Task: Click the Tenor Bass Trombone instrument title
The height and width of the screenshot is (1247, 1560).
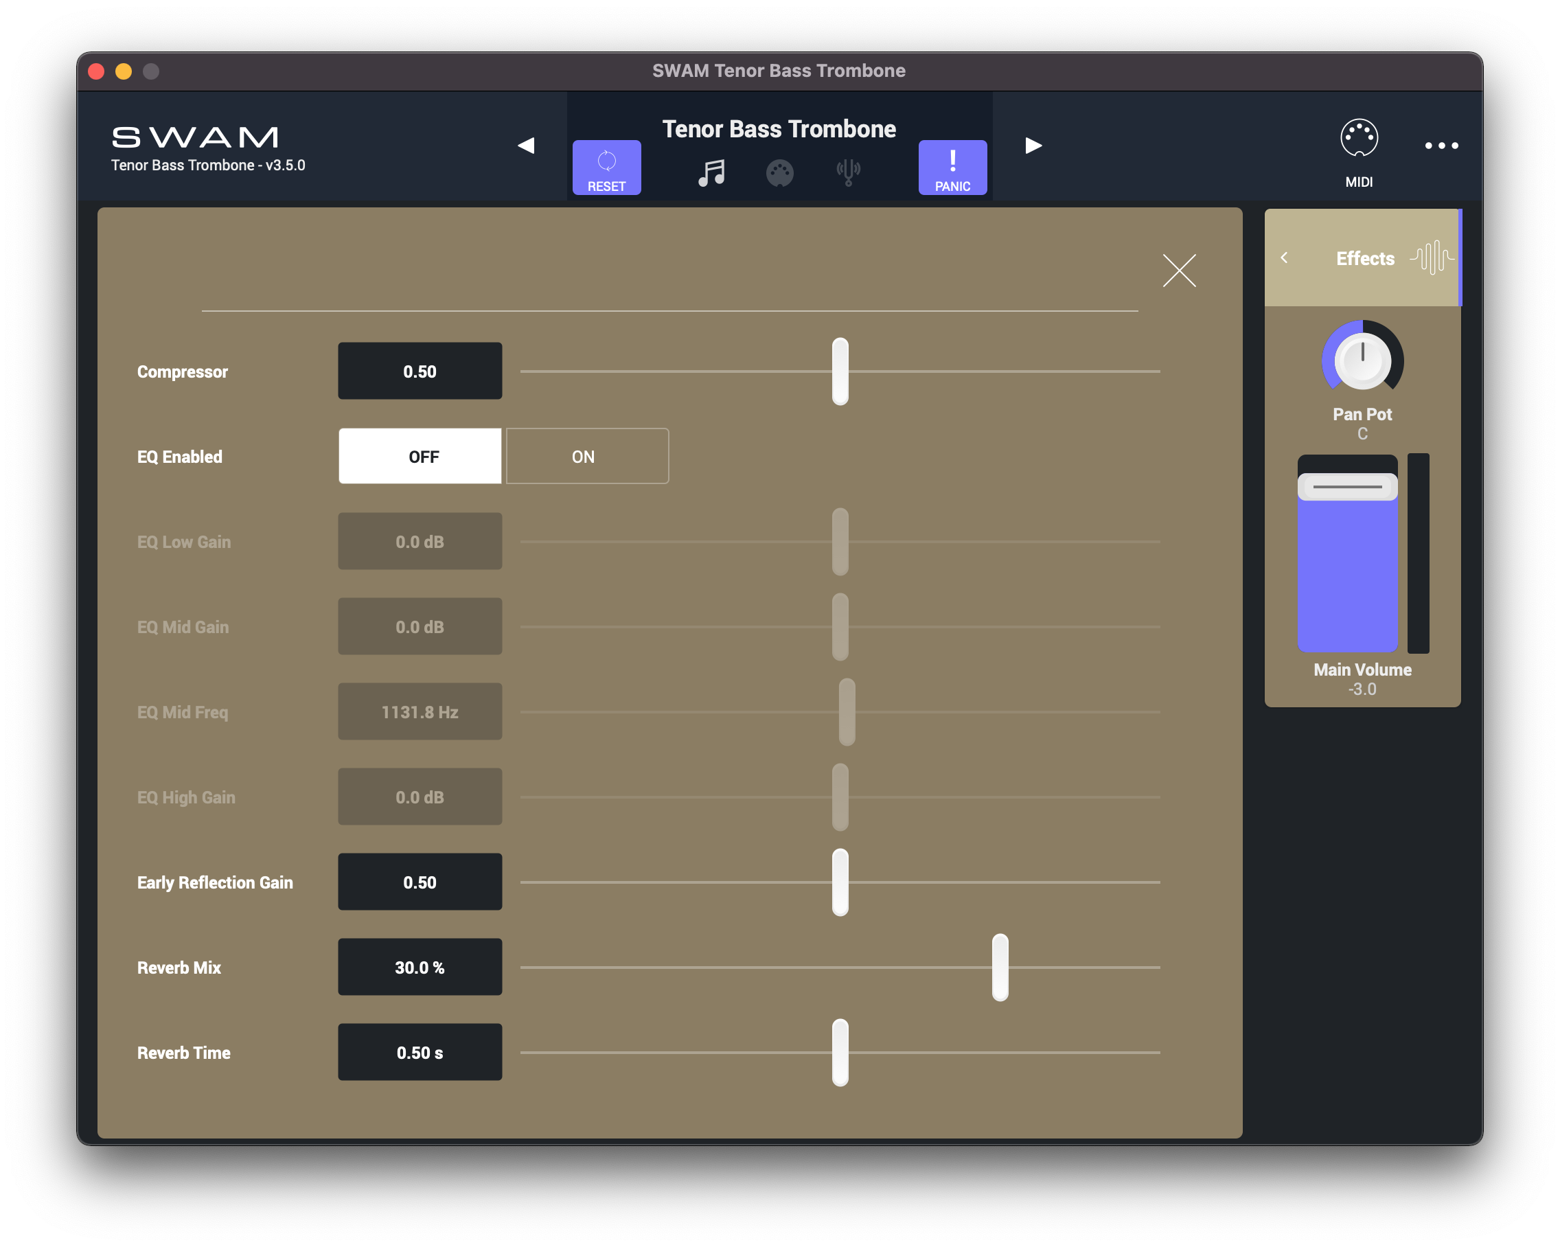Action: tap(779, 129)
